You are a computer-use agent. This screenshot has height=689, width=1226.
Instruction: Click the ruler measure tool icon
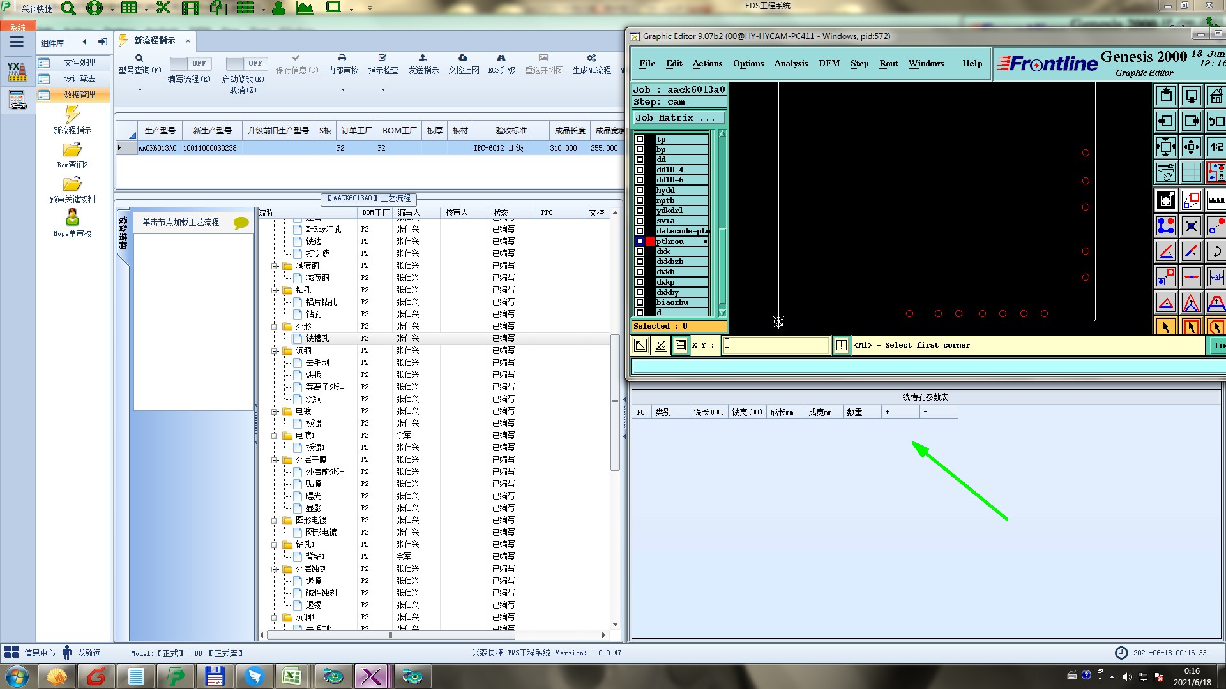coord(1216,200)
